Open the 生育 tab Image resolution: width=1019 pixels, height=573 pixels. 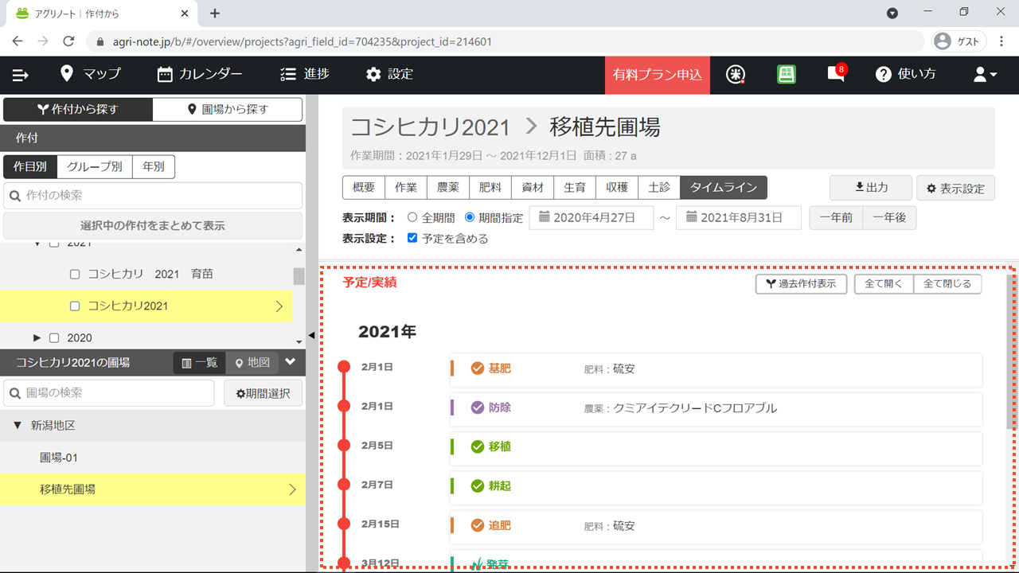coord(575,188)
